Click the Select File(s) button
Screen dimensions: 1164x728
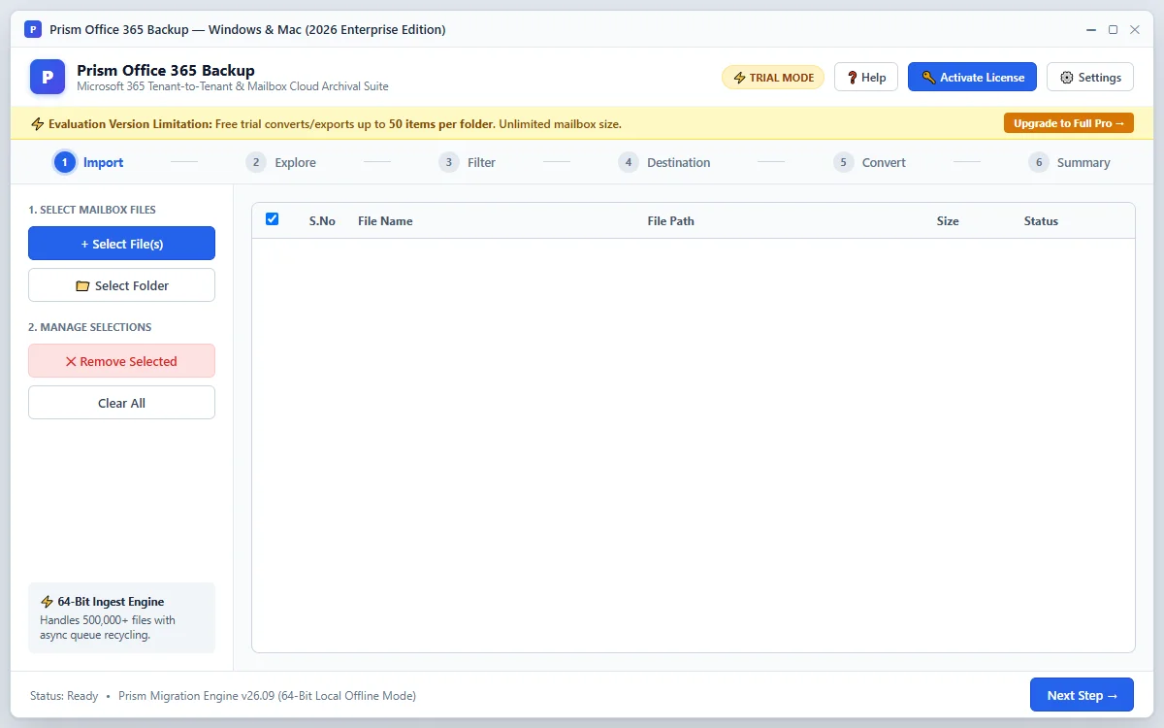tap(121, 244)
